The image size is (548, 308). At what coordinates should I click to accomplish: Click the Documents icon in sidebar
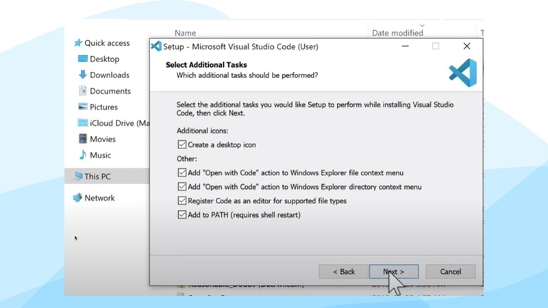(83, 91)
